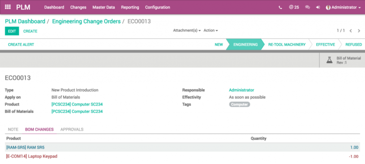365x164 pixels.
Task: Expand the Attachment(s) dropdown
Action: 187,31
